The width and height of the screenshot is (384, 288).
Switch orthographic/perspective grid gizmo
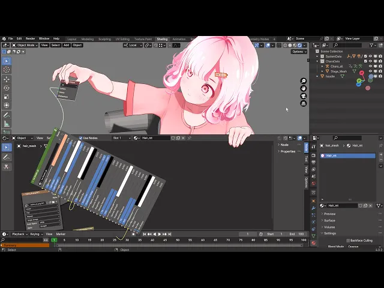tap(304, 103)
